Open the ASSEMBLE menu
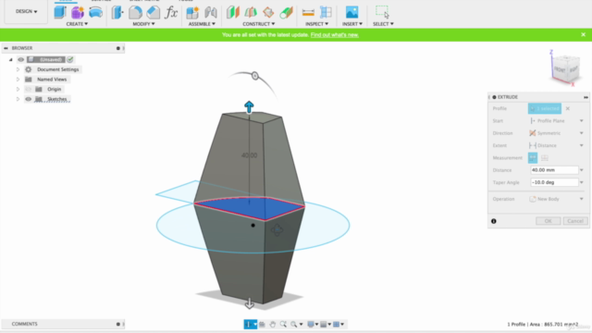 coord(202,24)
